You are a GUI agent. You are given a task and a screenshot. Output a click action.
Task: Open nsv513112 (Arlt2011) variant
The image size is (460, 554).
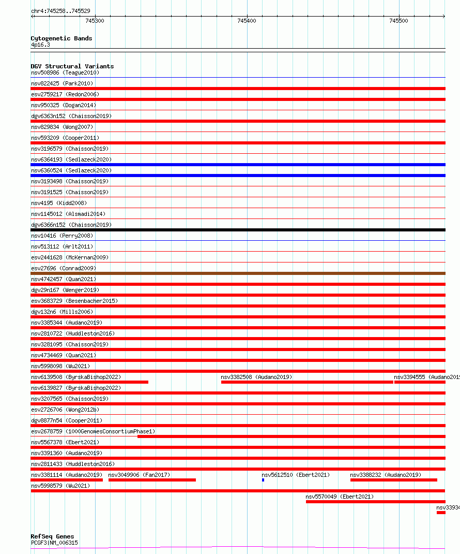pyautogui.click(x=62, y=246)
